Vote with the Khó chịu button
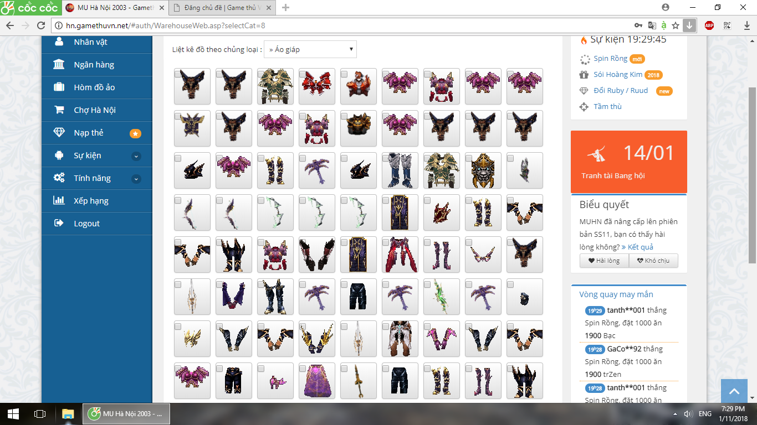This screenshot has height=425, width=757. (x=653, y=261)
